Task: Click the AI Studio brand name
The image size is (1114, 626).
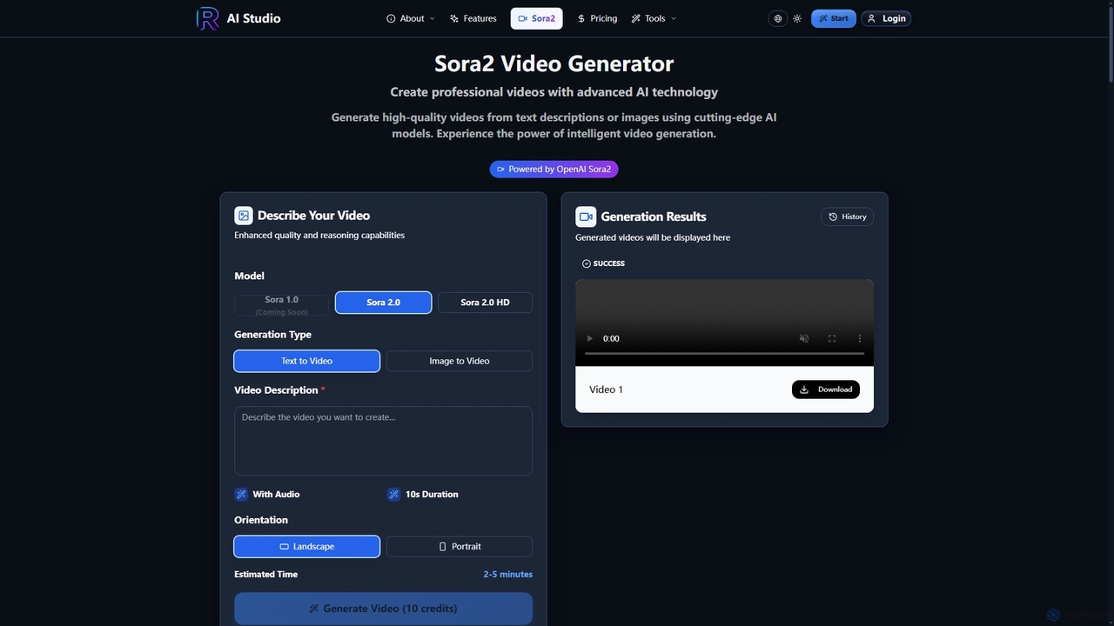Action: coord(253,18)
